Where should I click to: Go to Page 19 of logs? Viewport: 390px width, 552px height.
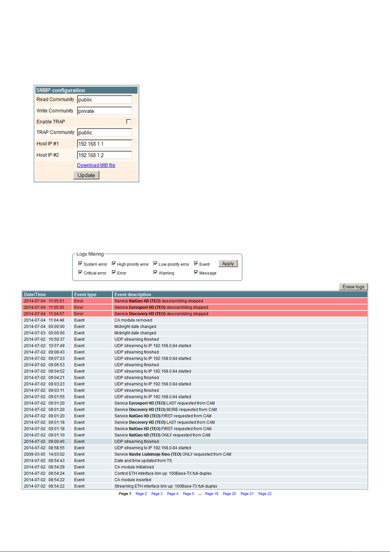pyautogui.click(x=211, y=494)
